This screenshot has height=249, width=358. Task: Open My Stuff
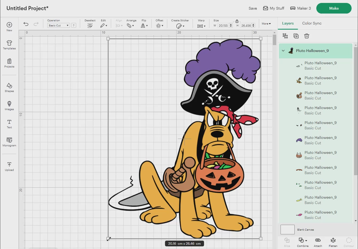(x=274, y=8)
